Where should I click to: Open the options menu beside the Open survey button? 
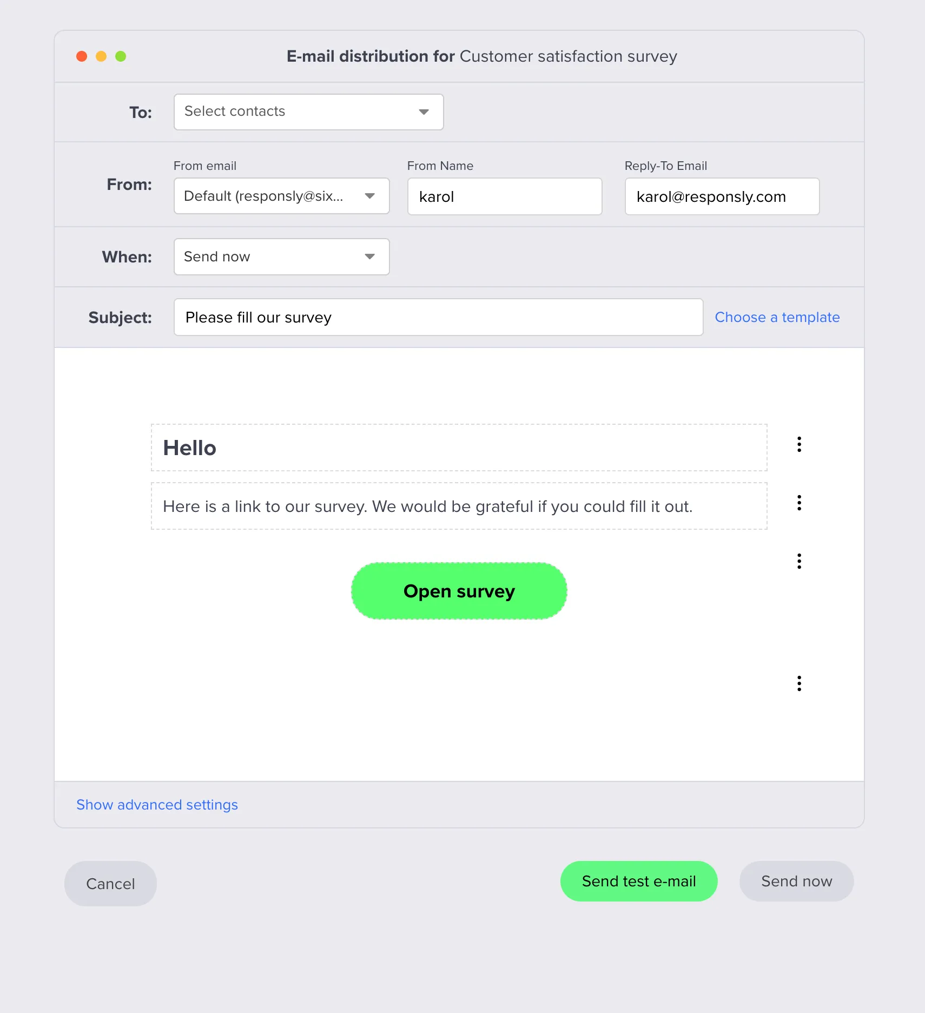pyautogui.click(x=799, y=562)
